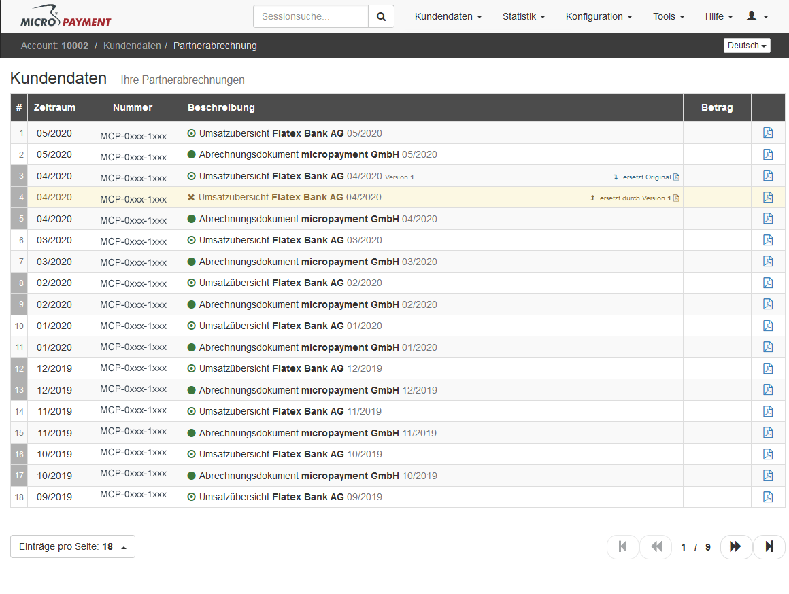Select 'Abrechnungsdokument micropayment GmbH 11/2019' description
This screenshot has width=789, height=594.
coord(318,432)
